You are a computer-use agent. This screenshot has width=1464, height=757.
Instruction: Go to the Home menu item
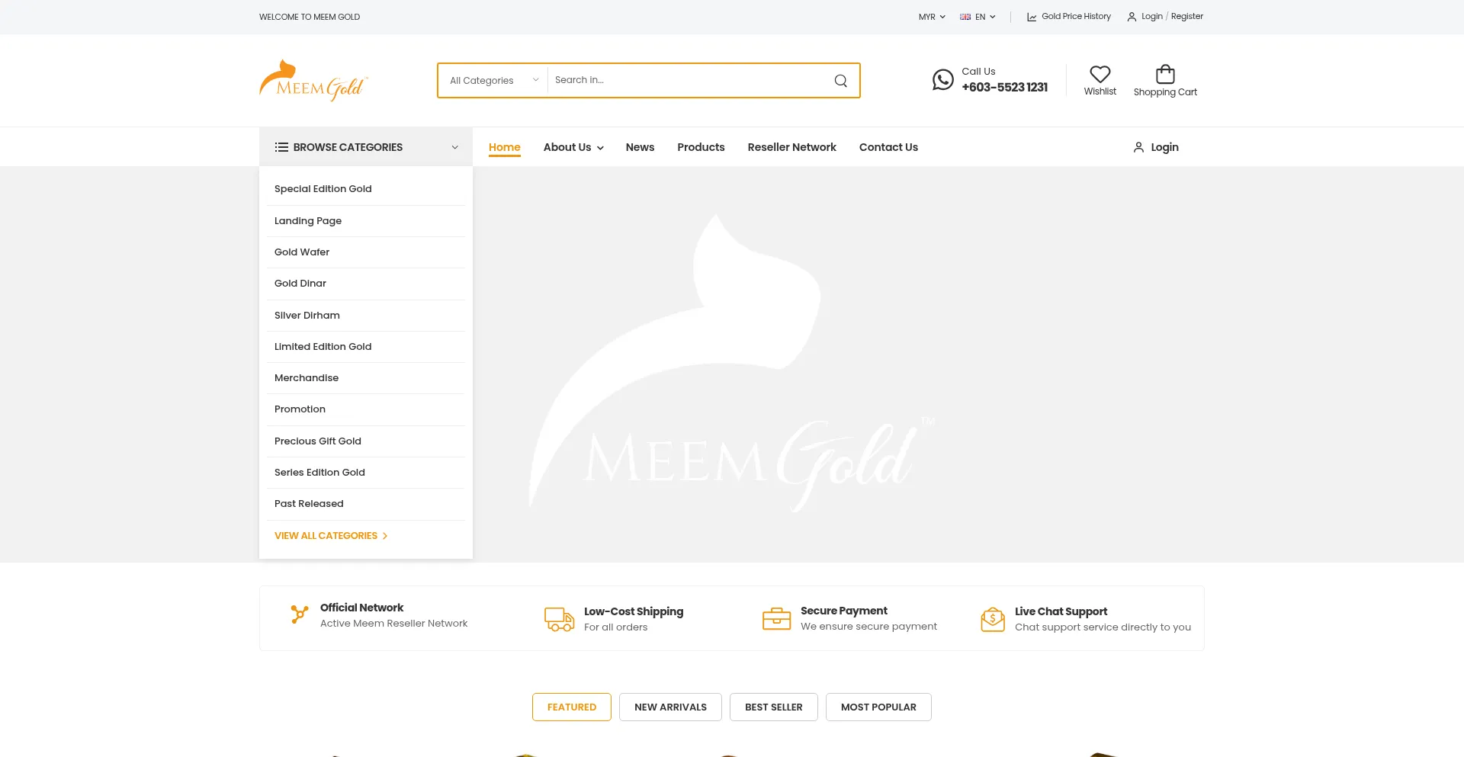click(x=505, y=147)
